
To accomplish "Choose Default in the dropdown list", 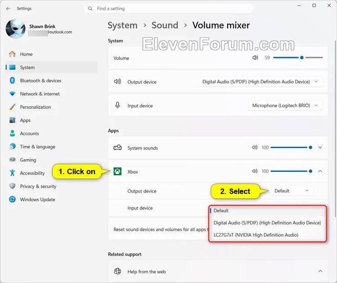I will tap(268, 211).
